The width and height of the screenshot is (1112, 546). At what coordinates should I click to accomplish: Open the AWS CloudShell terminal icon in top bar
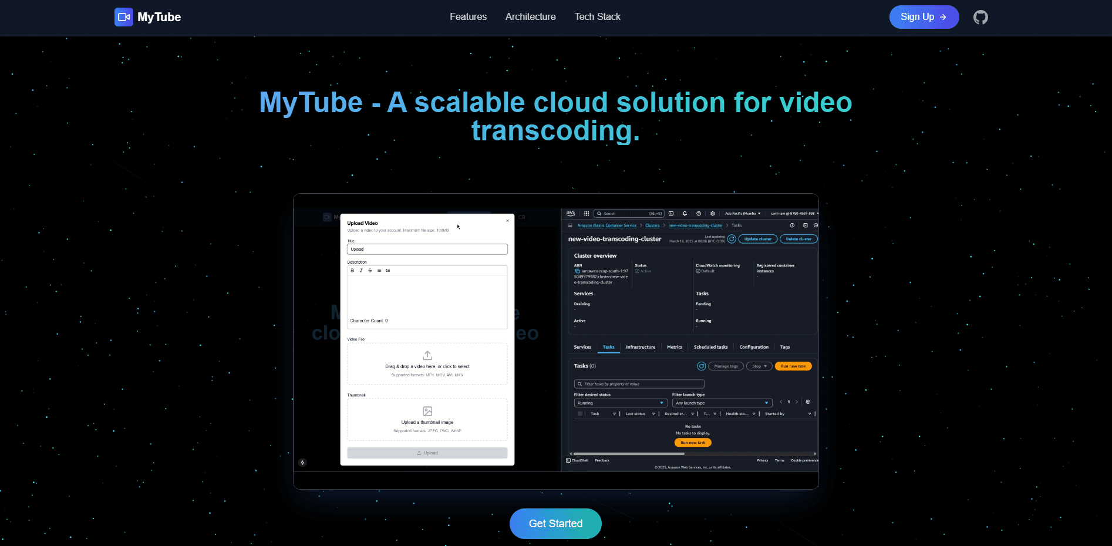click(x=671, y=214)
